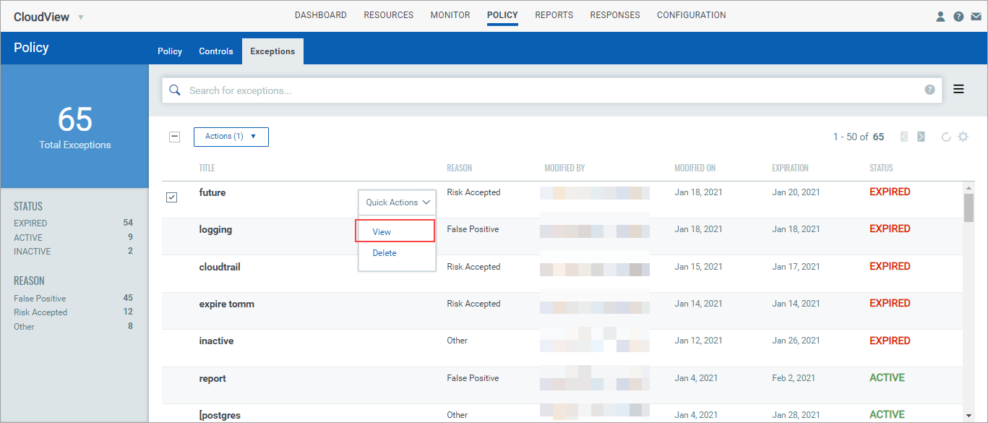Click Feb 2, 2021 expiration date

pyautogui.click(x=793, y=378)
